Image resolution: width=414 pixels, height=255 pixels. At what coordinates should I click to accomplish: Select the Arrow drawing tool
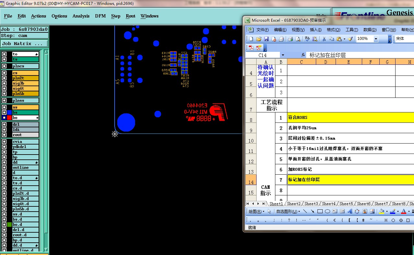(312, 212)
